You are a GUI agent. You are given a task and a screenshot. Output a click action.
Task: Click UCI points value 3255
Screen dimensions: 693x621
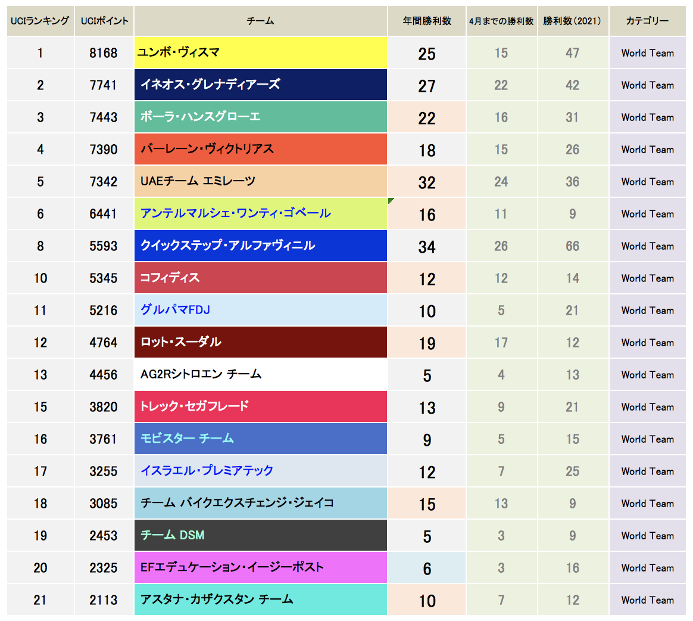(x=104, y=471)
